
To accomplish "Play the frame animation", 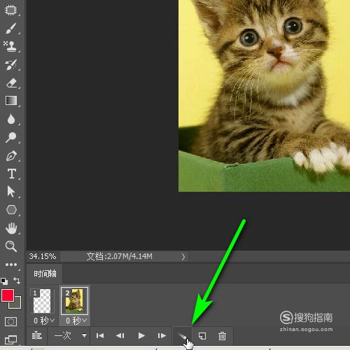I will pyautogui.click(x=141, y=336).
